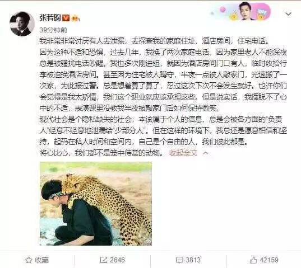Image resolution: width=301 pixels, height=268 pixels.
Task: Open the cheetah photo thumbnail
Action: pyautogui.click(x=96, y=204)
